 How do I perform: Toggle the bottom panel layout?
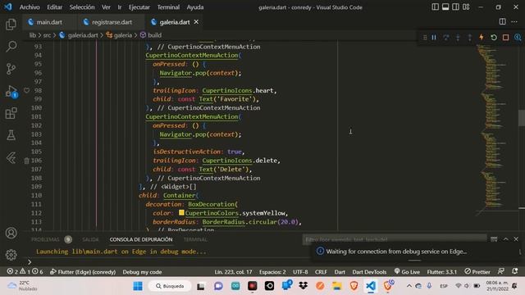point(445,7)
